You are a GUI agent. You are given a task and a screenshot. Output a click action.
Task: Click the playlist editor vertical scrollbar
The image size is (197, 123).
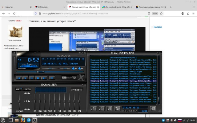click(x=159, y=80)
